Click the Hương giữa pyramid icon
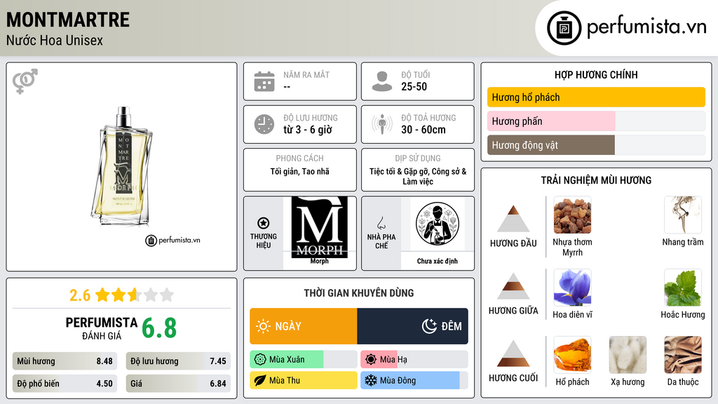 click(x=513, y=286)
